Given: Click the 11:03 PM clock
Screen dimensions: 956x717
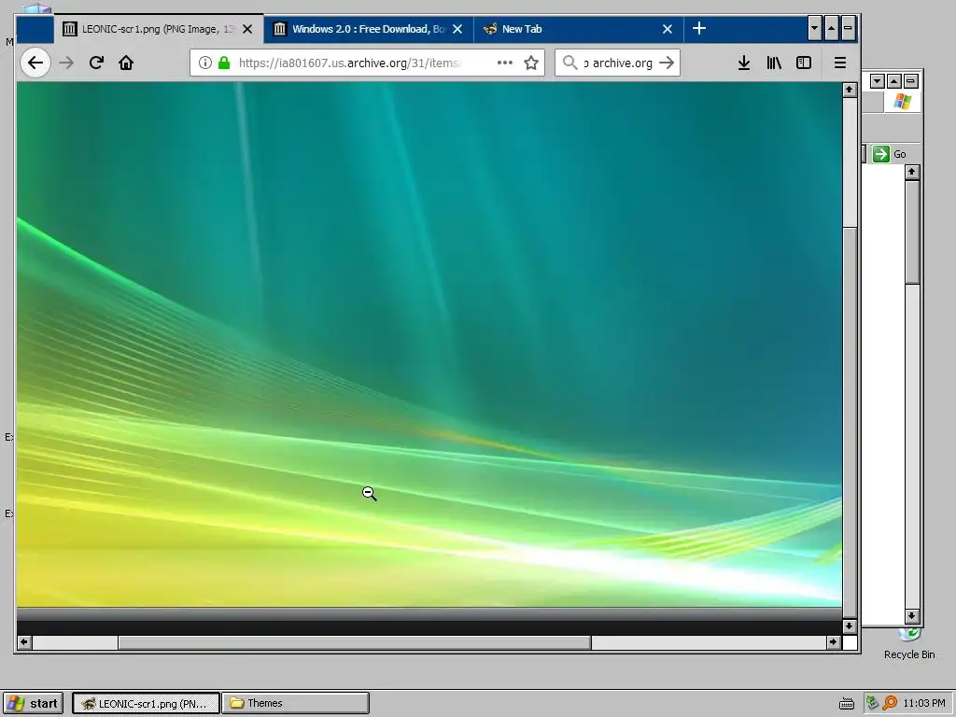Looking at the screenshot, I should [924, 703].
